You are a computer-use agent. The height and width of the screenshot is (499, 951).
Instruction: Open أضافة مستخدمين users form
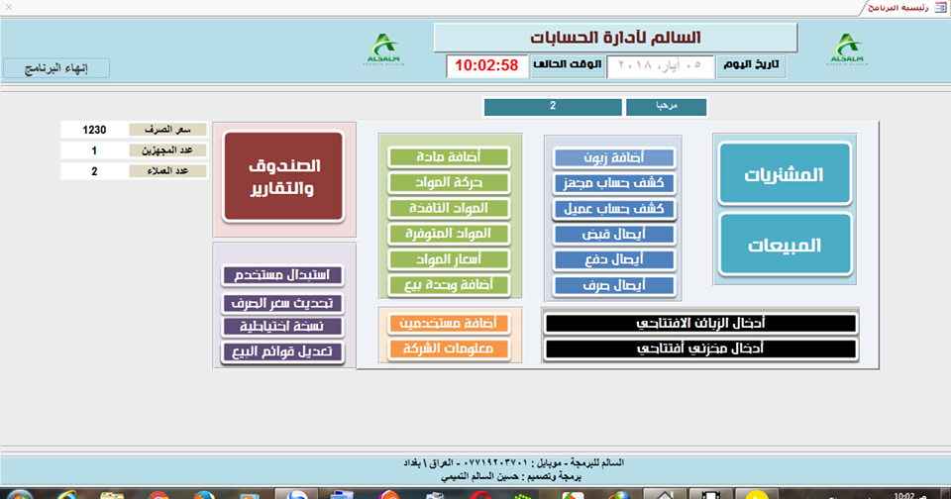click(x=448, y=323)
